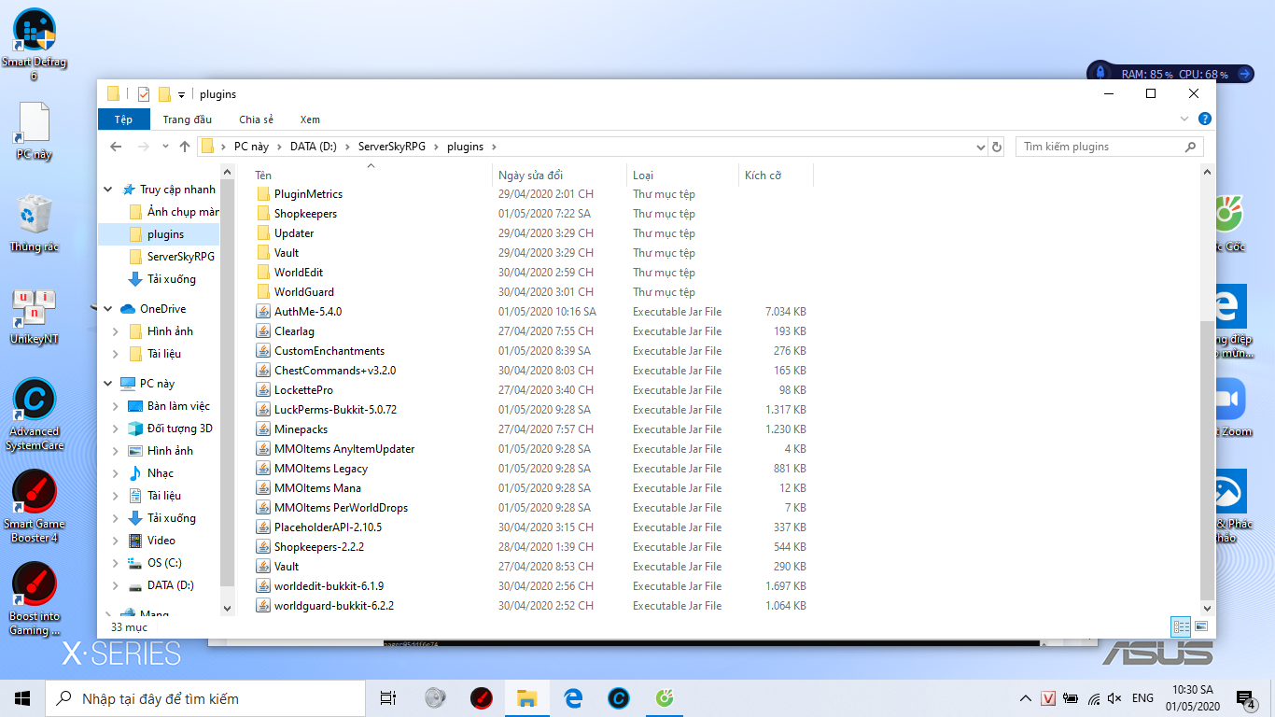Select the Advanced SystemCare desktop icon

coord(35,415)
